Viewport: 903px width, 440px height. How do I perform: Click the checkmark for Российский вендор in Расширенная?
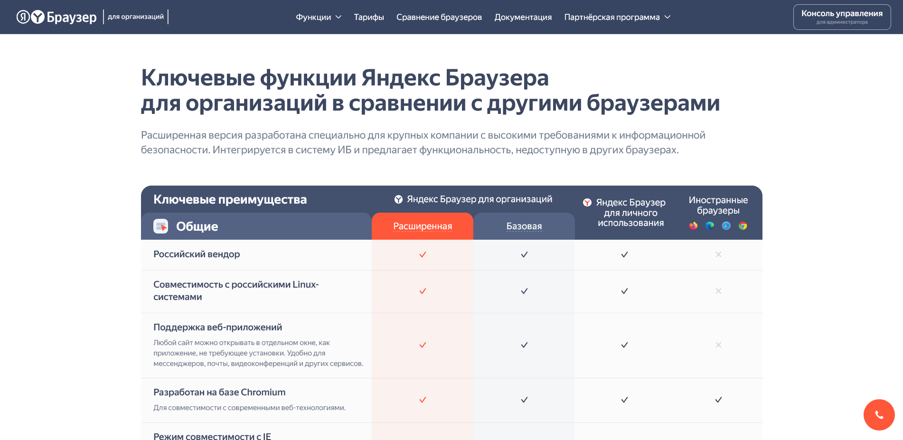(x=422, y=254)
